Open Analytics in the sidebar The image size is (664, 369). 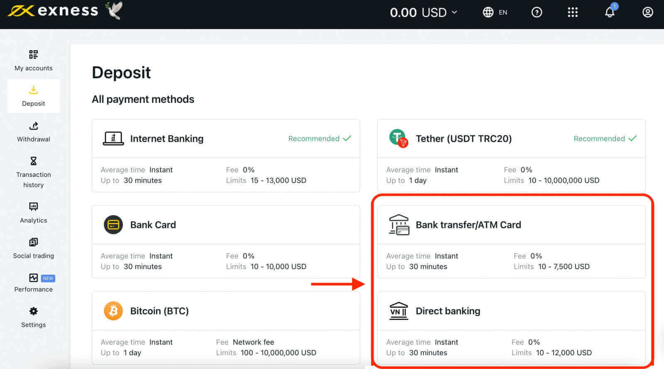tap(34, 213)
